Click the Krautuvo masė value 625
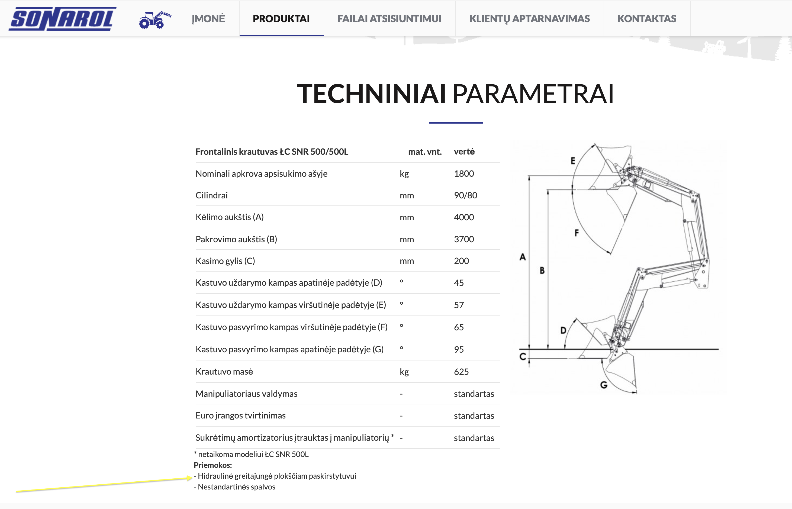The width and height of the screenshot is (792, 509). (461, 372)
